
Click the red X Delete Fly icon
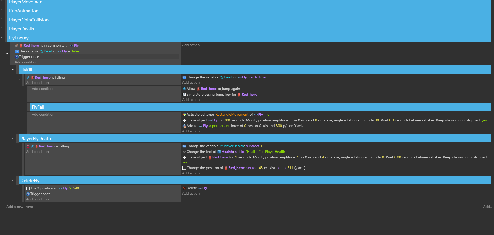(x=184, y=188)
